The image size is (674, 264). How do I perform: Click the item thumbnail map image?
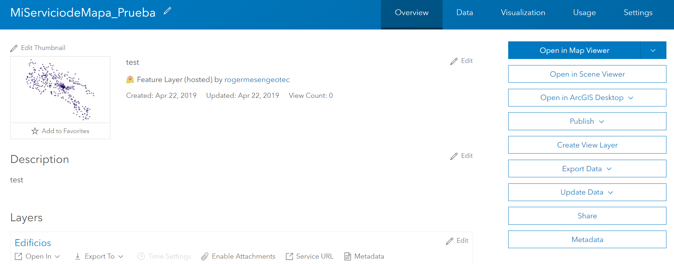tap(60, 90)
